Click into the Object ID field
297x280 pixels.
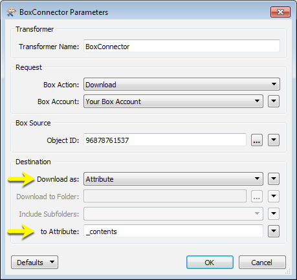[x=165, y=140]
